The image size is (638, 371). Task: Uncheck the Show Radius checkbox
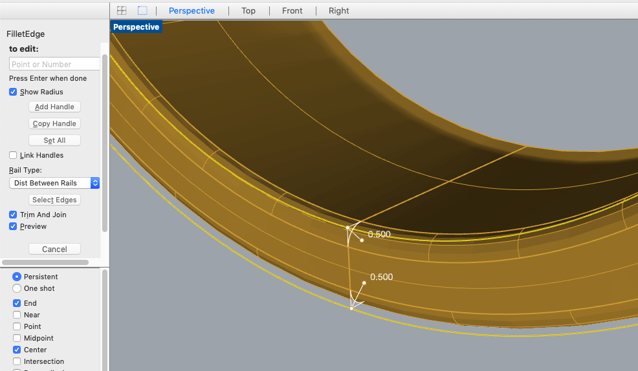point(13,92)
